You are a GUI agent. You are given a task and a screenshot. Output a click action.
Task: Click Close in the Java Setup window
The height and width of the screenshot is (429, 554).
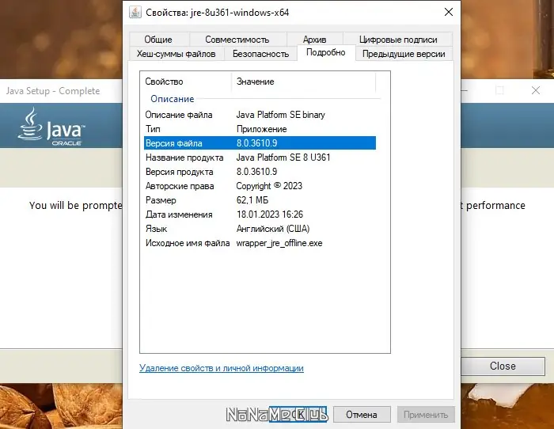(503, 366)
